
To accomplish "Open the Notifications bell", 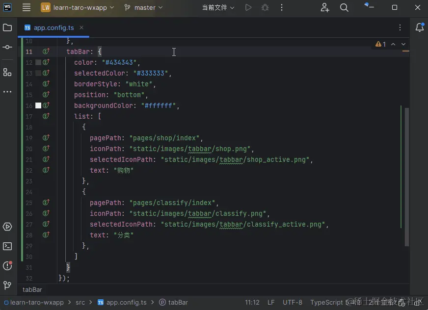I will click(420, 27).
